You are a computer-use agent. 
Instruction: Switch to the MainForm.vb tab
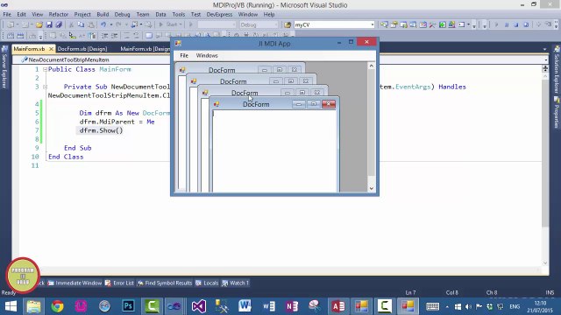[x=29, y=49]
